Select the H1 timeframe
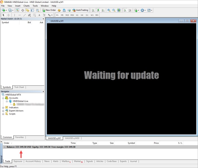198x168 pixels. point(77,15)
